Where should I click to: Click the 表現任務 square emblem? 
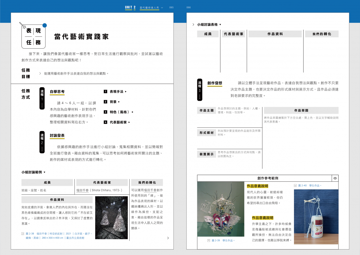pos(33,37)
